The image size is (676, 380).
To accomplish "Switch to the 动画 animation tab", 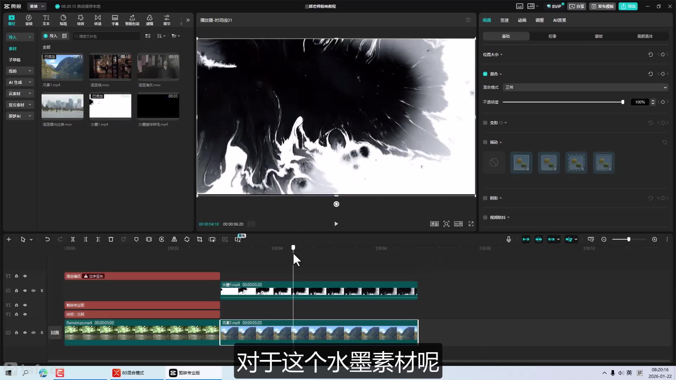I will pos(522,20).
